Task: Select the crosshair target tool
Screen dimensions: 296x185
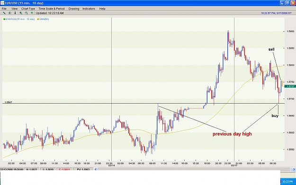Action: [9, 13]
